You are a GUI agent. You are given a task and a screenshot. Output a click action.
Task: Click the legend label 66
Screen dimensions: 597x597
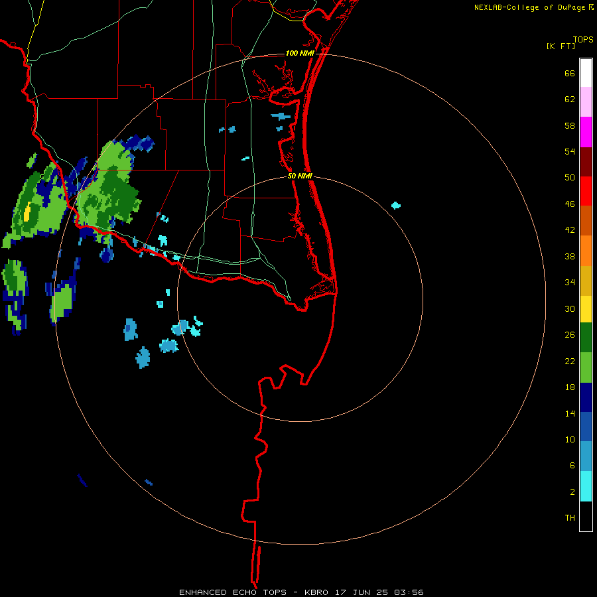tap(570, 73)
